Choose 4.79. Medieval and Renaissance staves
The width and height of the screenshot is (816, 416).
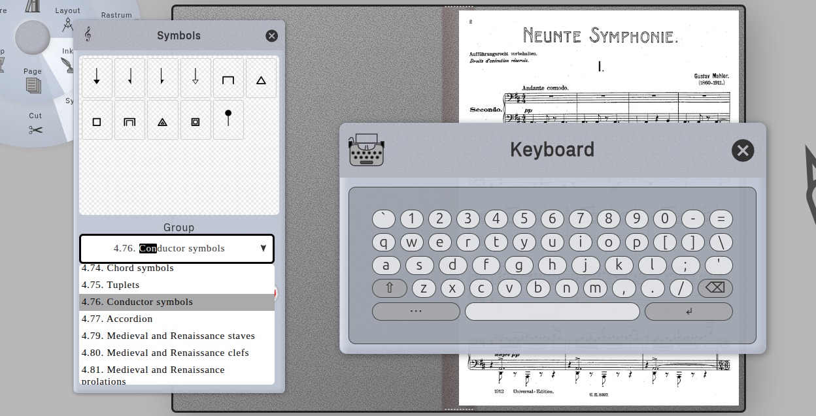[177, 336]
